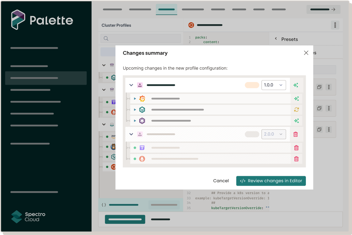This screenshot has height=235, width=352.
Task: Select the fifth top navigation tab
Action: click(x=218, y=9)
